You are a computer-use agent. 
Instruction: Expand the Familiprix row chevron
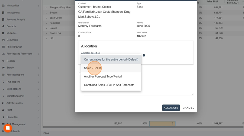tap(46, 23)
